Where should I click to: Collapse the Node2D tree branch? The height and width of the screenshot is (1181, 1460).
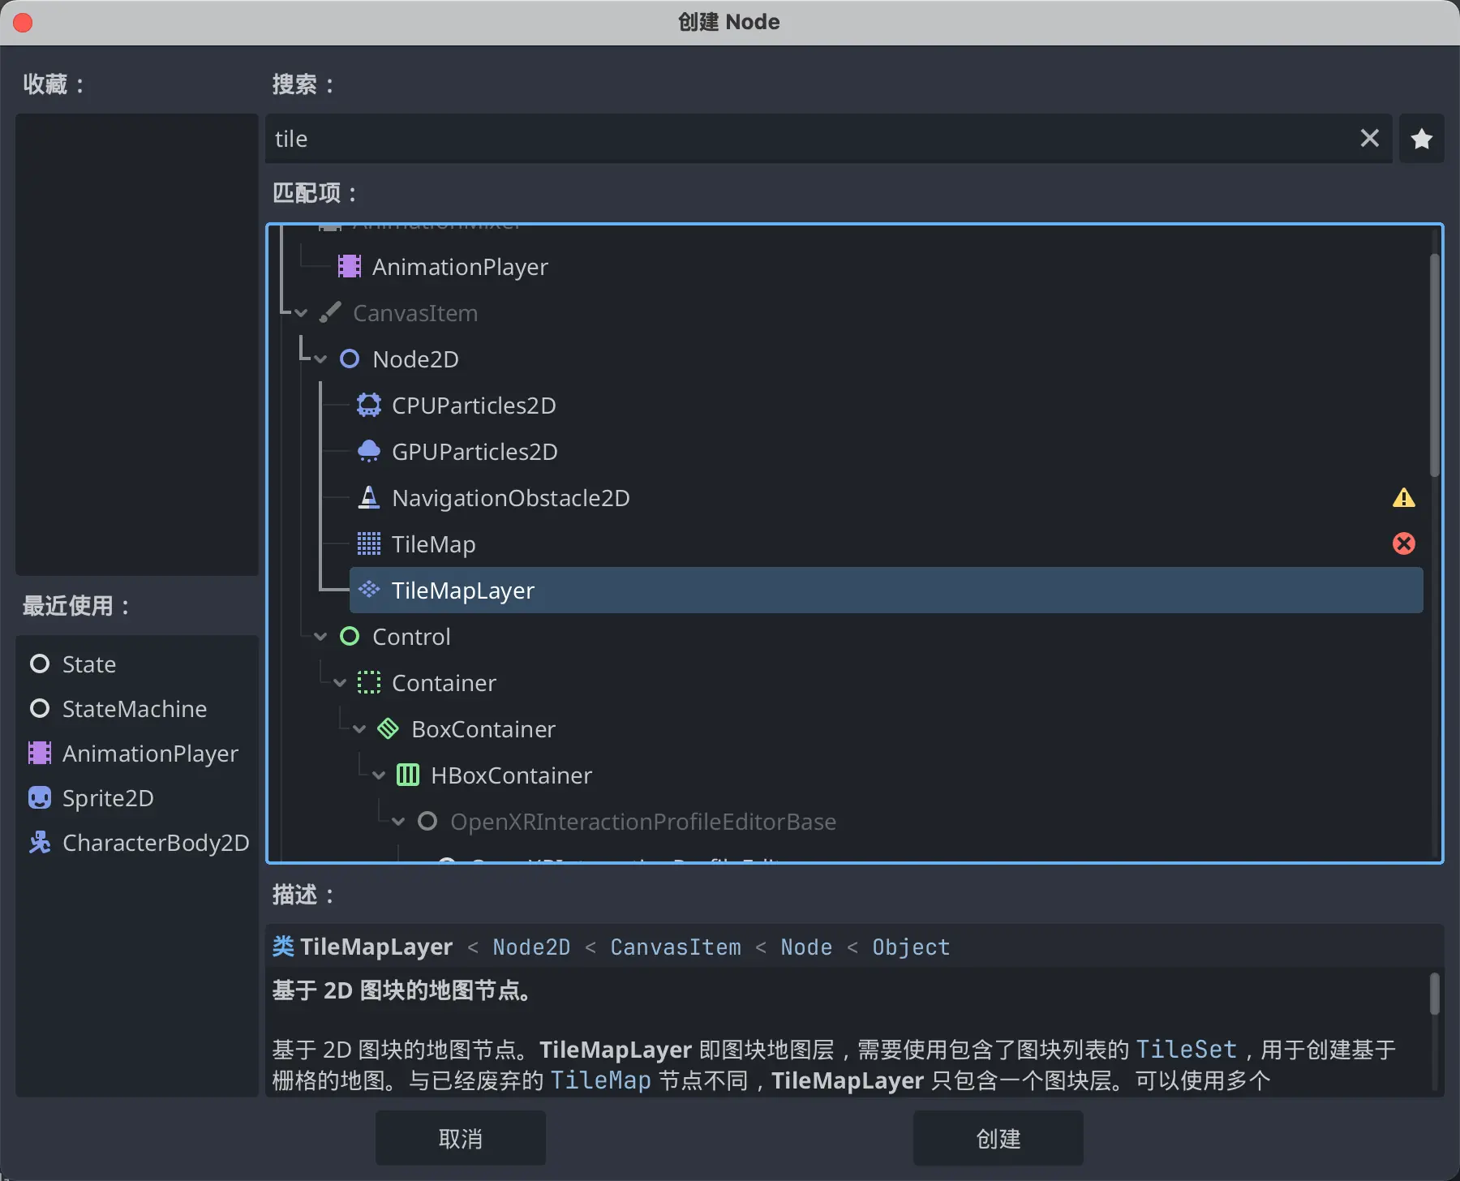pyautogui.click(x=320, y=359)
